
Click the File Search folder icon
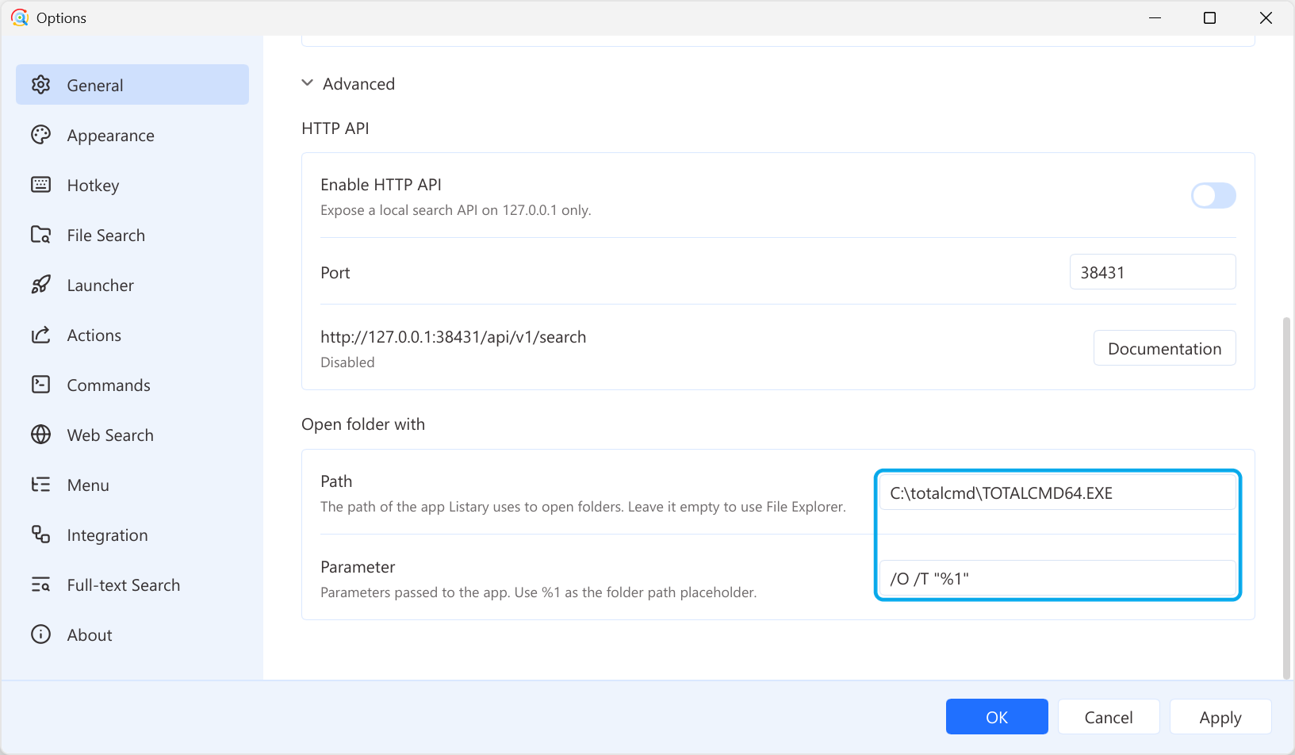pyautogui.click(x=40, y=235)
